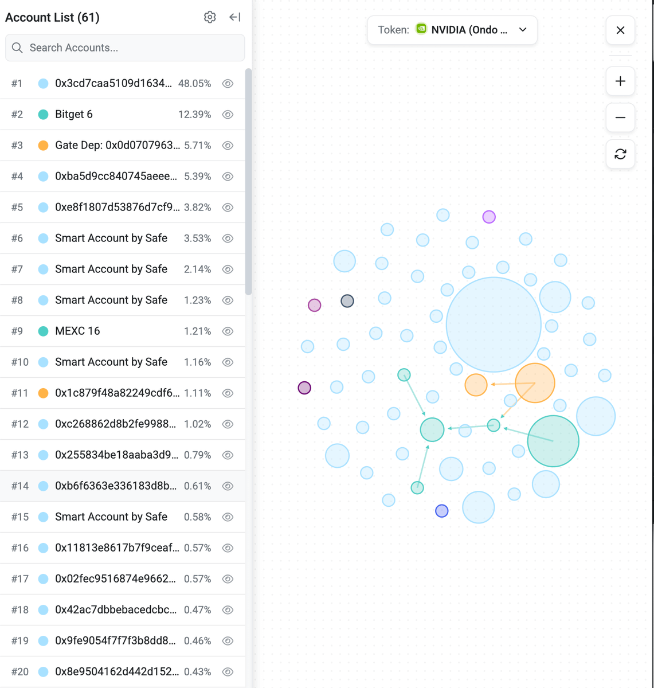Toggle eye for #7 Smart Account by Safe

tap(228, 269)
